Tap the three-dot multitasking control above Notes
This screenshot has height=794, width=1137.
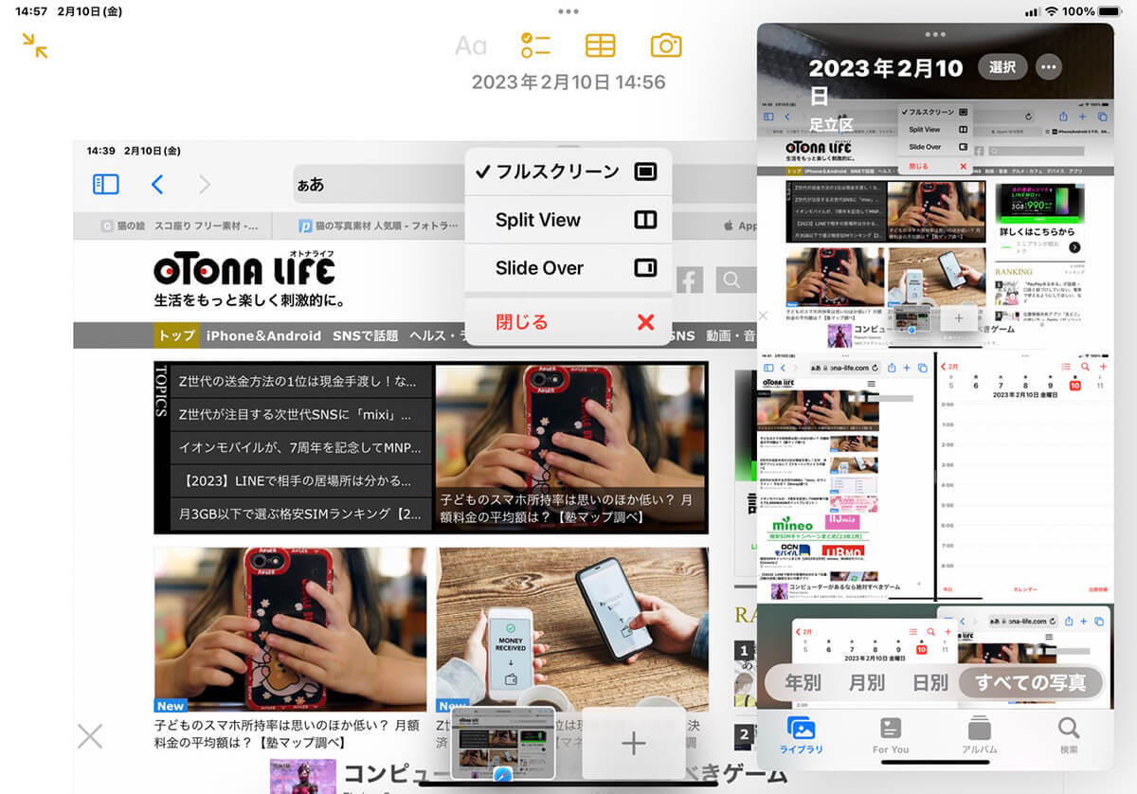[568, 11]
